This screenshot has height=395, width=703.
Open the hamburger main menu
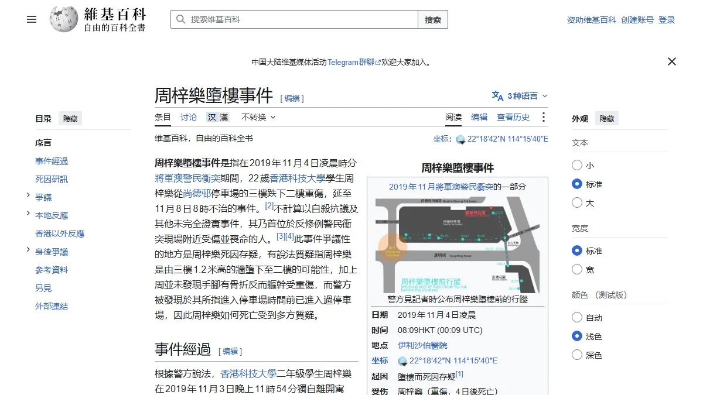32,19
